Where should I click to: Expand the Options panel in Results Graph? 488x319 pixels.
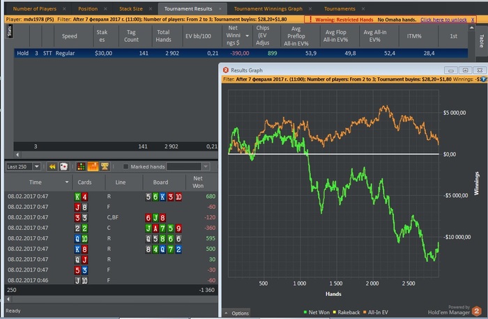tap(237, 313)
